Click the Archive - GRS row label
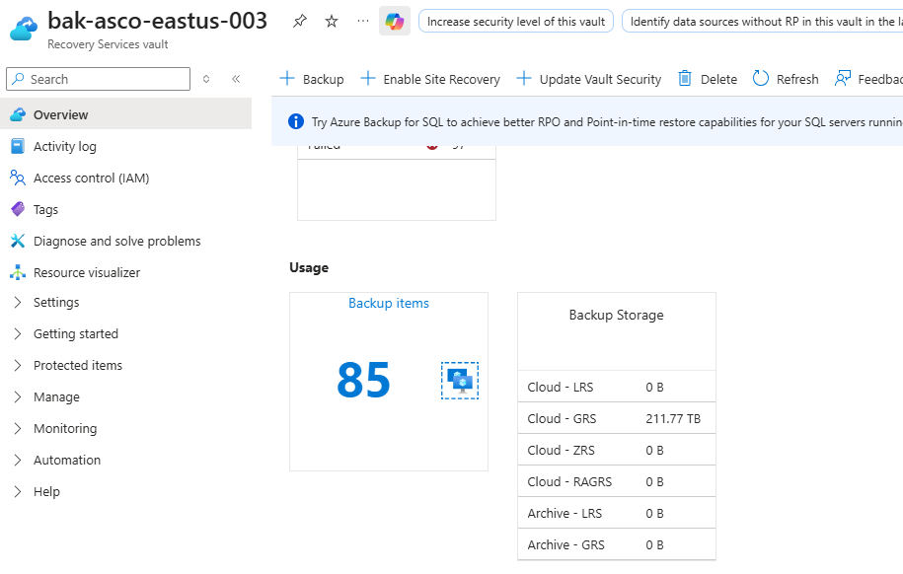Image resolution: width=903 pixels, height=574 pixels. (x=565, y=544)
